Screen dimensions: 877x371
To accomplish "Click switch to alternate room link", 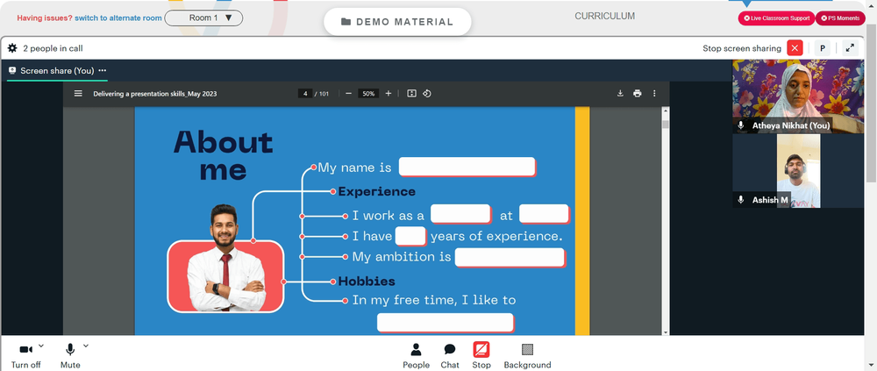I will [x=118, y=18].
